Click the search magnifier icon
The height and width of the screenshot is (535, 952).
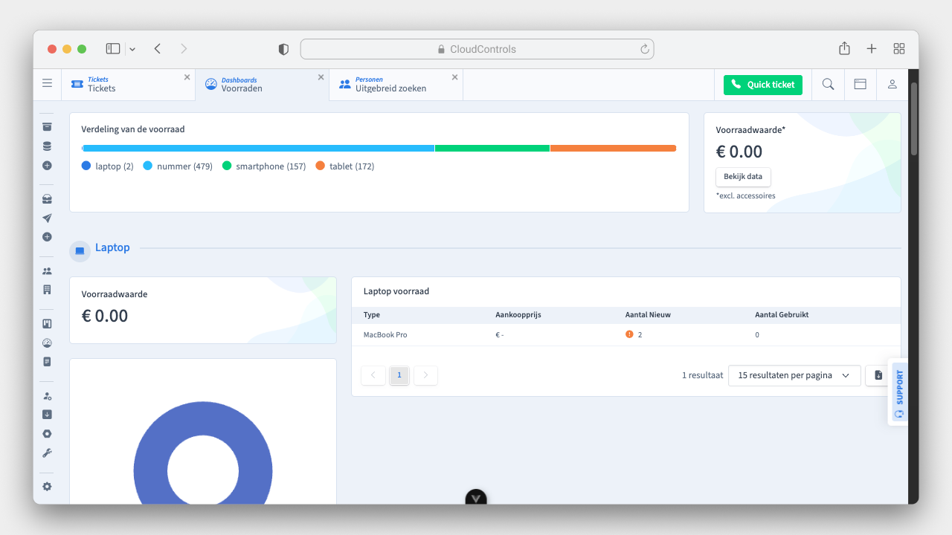click(x=828, y=85)
